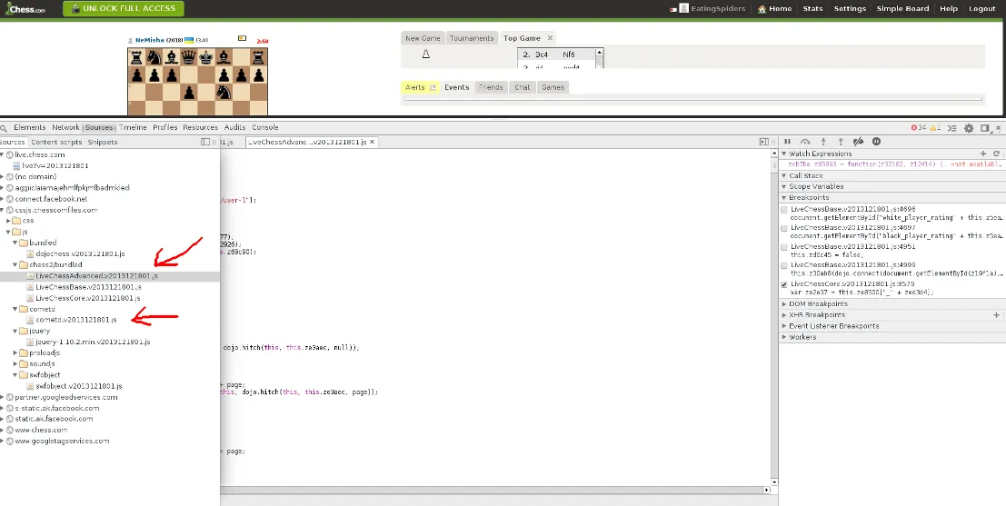Enable the LiveChessBase.js:4696 breakpoint checkbox
The height and width of the screenshot is (506, 1006).
784,210
